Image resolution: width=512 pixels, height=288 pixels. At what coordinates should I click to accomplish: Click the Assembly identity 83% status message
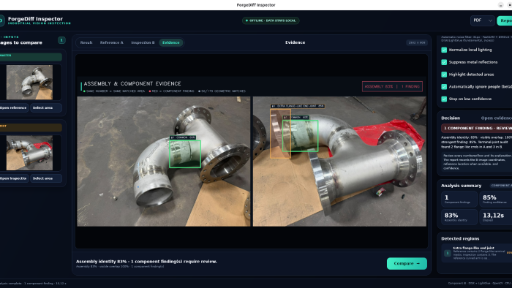tap(146, 261)
